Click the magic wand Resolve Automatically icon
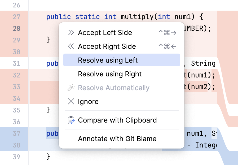Viewport: 238px width, 165px height. [71, 88]
